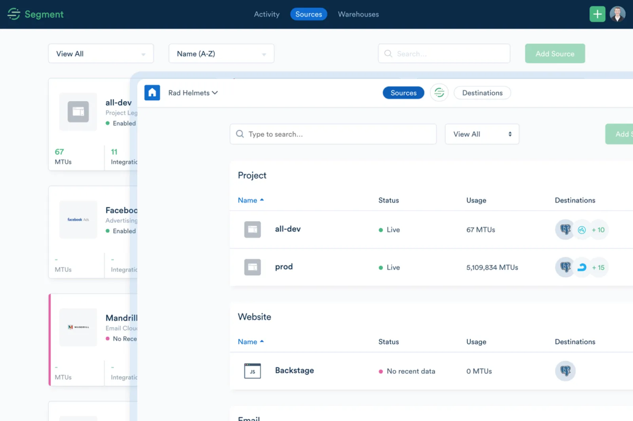Click the Destinations column header in Project table

(575, 200)
